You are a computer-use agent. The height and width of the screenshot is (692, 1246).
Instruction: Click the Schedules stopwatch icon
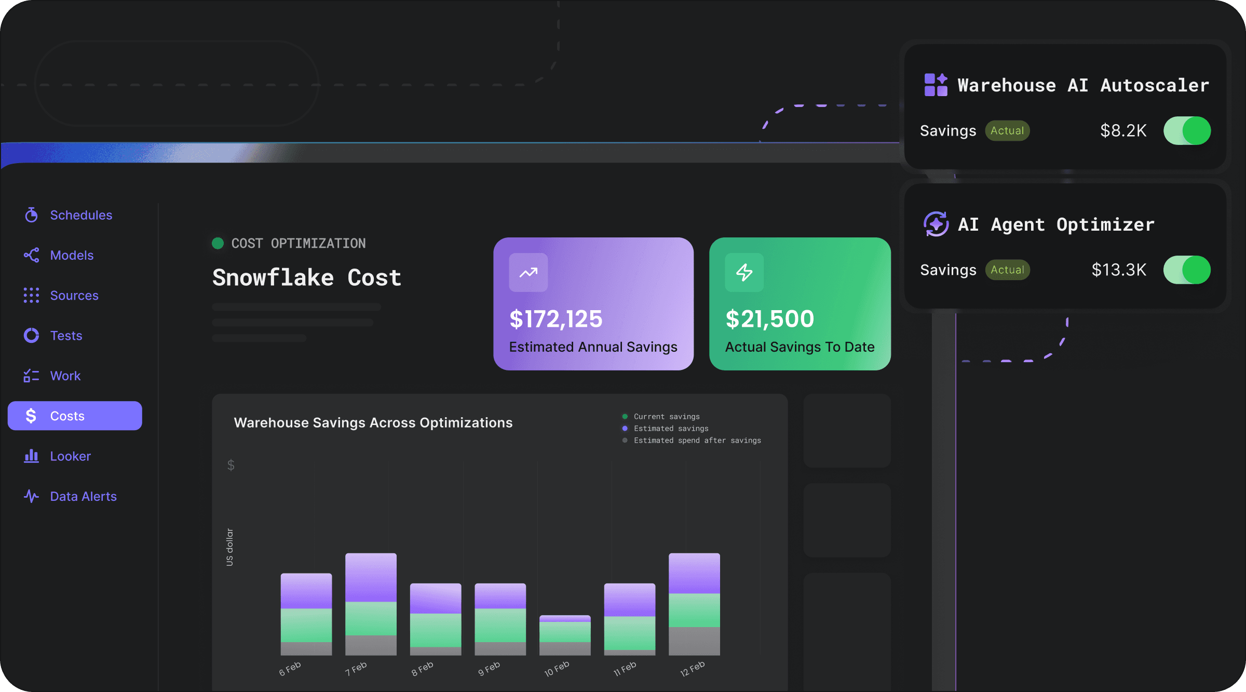coord(31,215)
